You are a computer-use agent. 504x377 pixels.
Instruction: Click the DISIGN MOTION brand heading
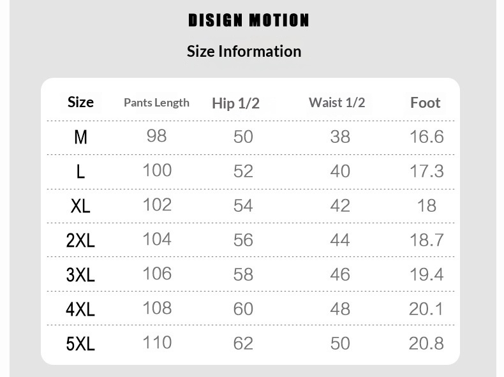pyautogui.click(x=249, y=20)
